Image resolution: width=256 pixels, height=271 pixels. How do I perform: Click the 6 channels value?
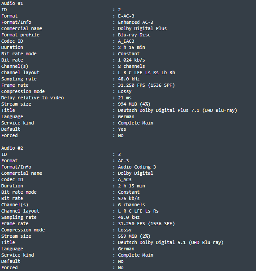[x=131, y=205]
